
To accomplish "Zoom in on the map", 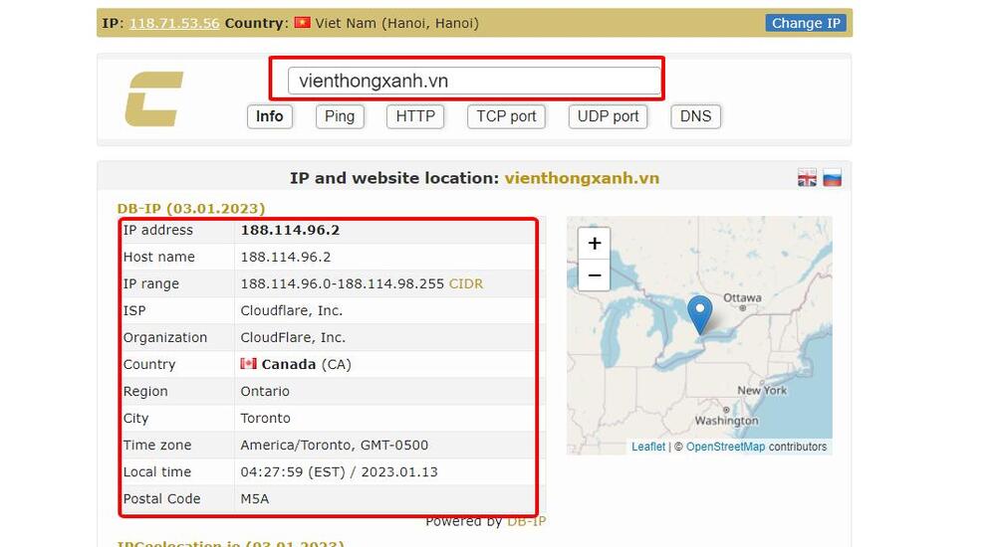I will coord(595,243).
